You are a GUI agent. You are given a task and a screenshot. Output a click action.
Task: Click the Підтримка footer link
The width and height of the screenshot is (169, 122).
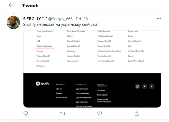101,90
